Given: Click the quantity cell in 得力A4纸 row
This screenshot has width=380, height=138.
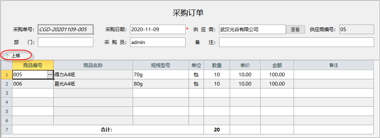Looking at the screenshot, I should pos(217,75).
